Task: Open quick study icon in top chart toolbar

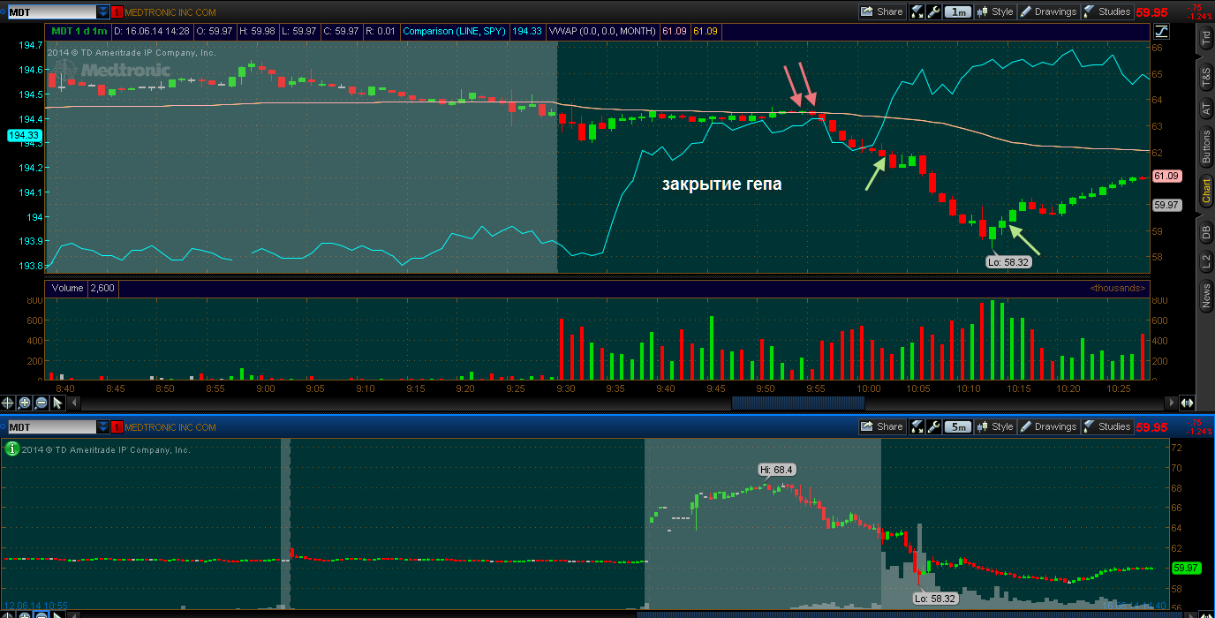Action: [917, 11]
